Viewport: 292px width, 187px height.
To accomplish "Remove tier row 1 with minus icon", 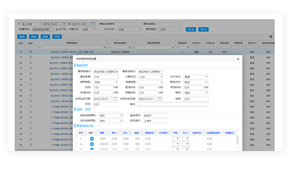I will click(92, 139).
